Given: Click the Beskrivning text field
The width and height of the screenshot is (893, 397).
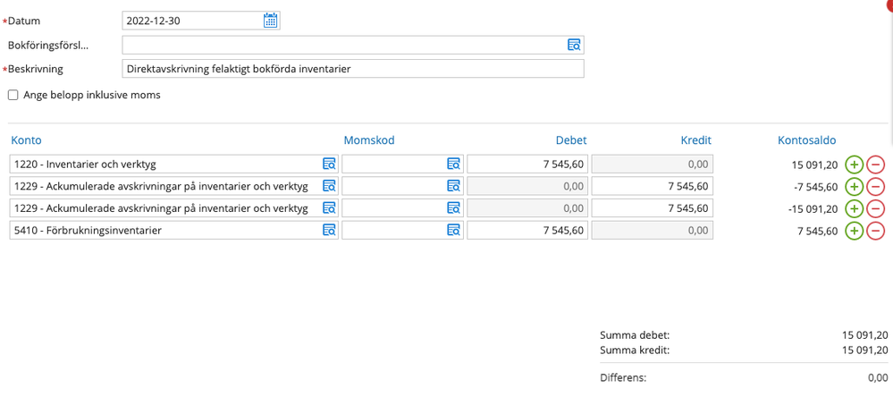Looking at the screenshot, I should coord(352,69).
